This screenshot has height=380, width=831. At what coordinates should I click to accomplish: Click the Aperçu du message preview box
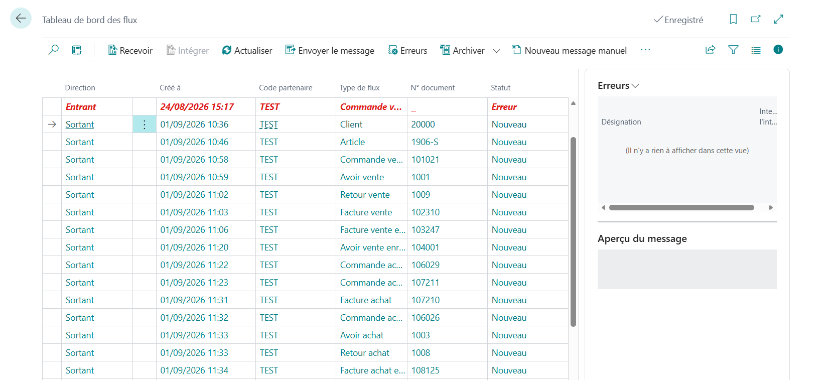click(x=687, y=269)
